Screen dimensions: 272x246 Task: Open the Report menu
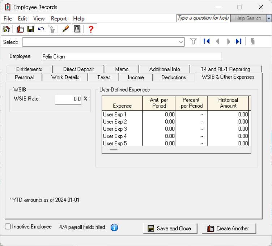tap(59, 18)
